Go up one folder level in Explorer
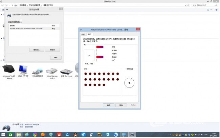Screen dimensions: 220x138 (x=12, y=5)
